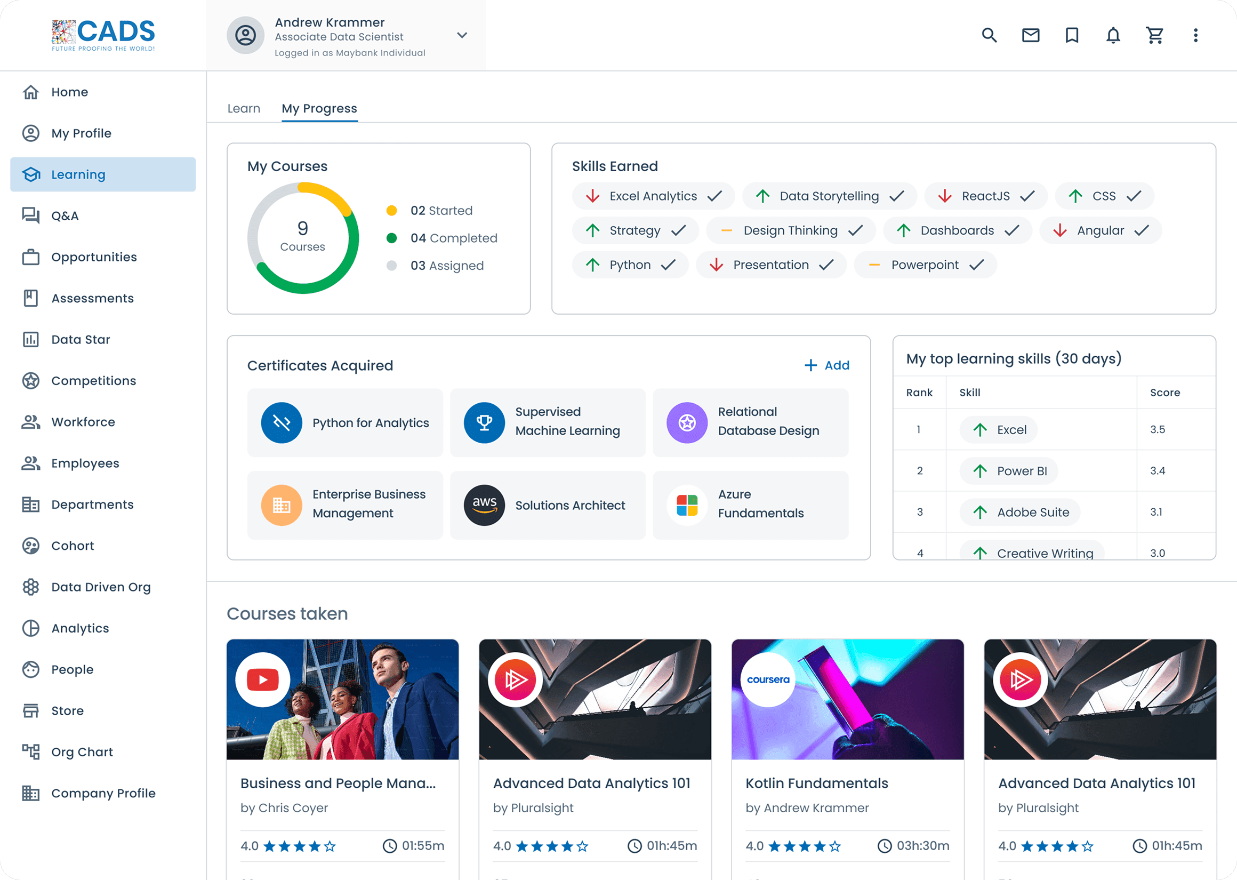Toggle the Python skill checkmark
Viewport: 1237px width, 880px height.
click(x=668, y=265)
